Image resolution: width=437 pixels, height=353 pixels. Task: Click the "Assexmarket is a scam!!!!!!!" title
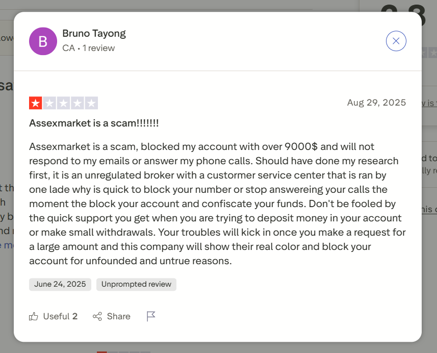[94, 123]
